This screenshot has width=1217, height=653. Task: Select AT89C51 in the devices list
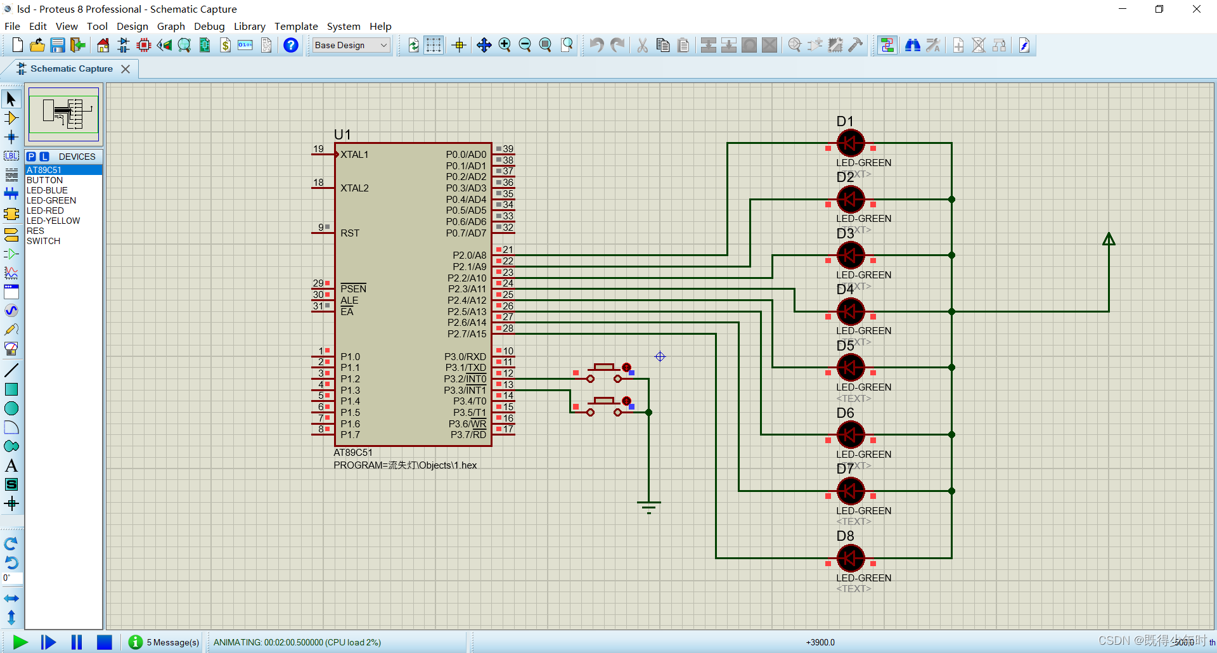[63, 170]
